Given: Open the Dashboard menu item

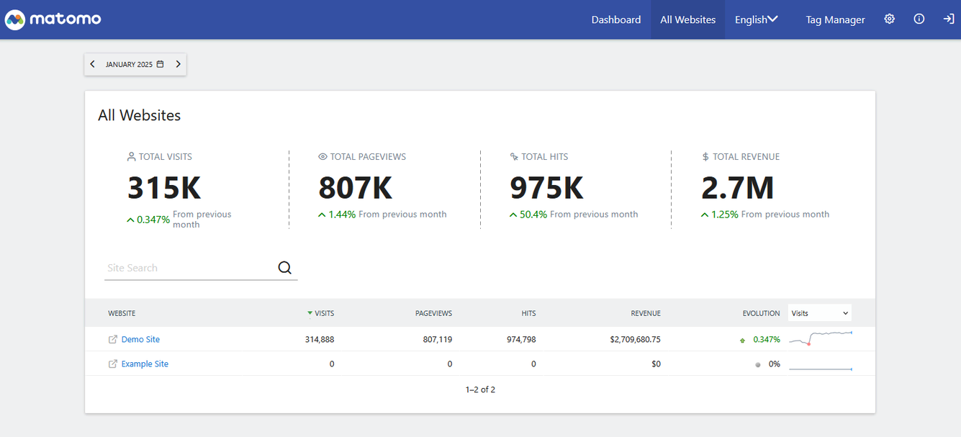Looking at the screenshot, I should (x=615, y=19).
